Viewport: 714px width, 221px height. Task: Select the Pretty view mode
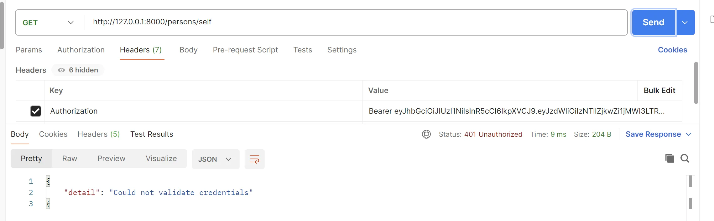coord(31,159)
